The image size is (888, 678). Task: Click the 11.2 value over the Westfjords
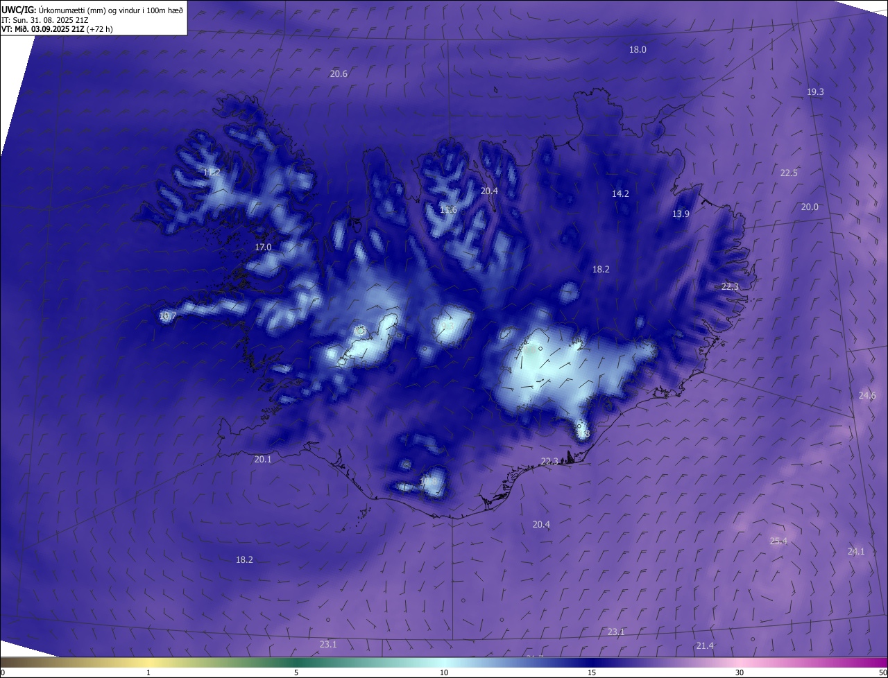[212, 173]
